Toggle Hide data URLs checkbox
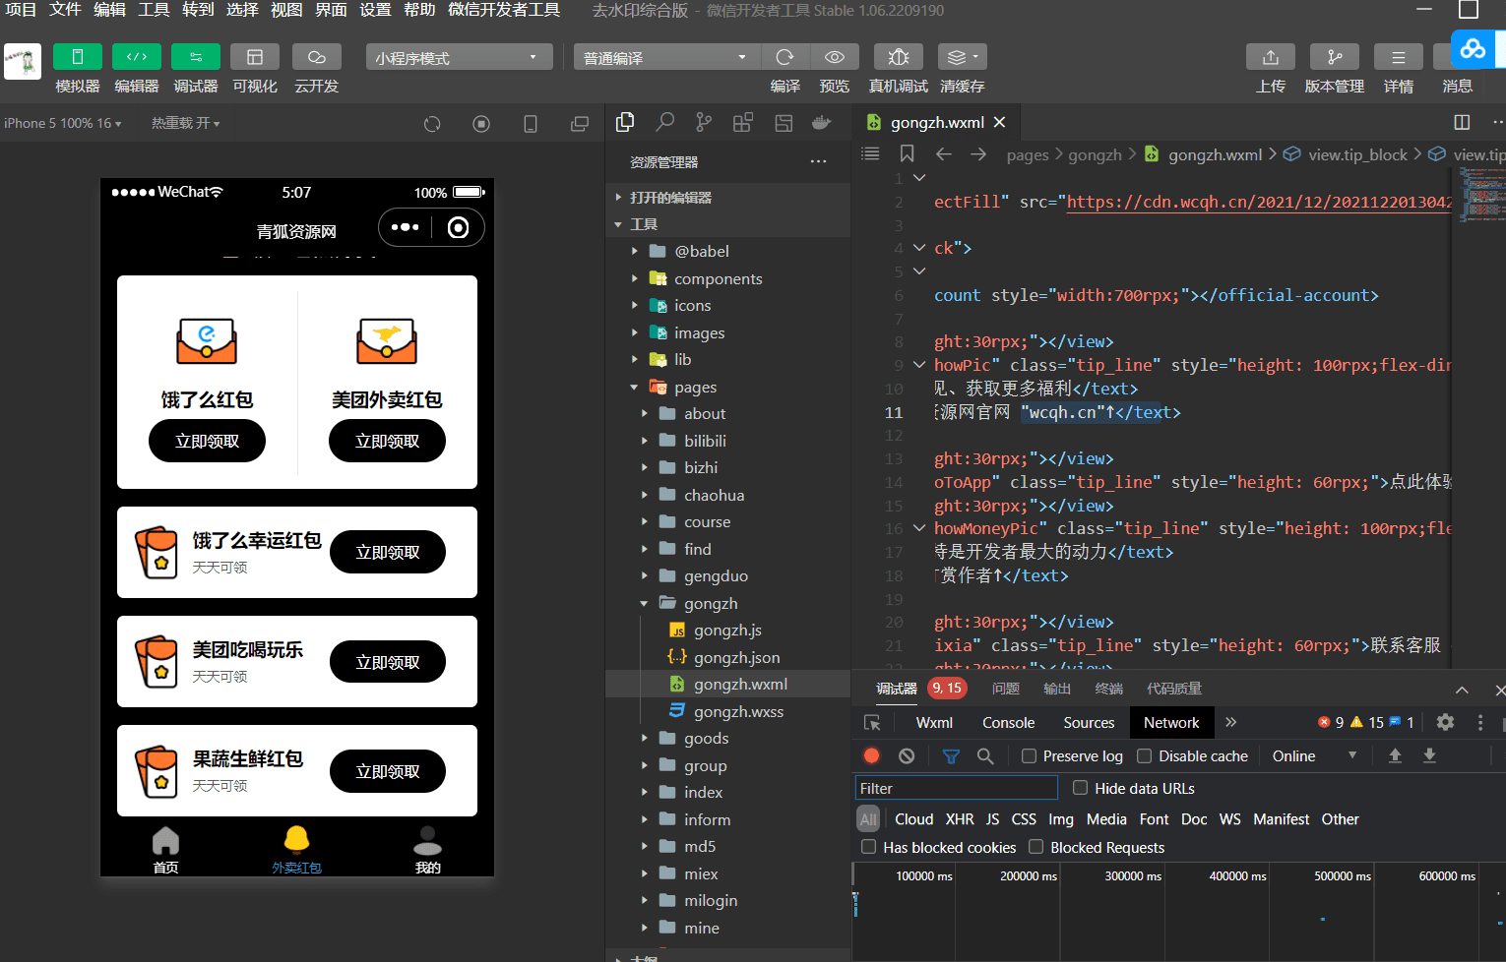Image resolution: width=1506 pixels, height=962 pixels. pos(1080,788)
